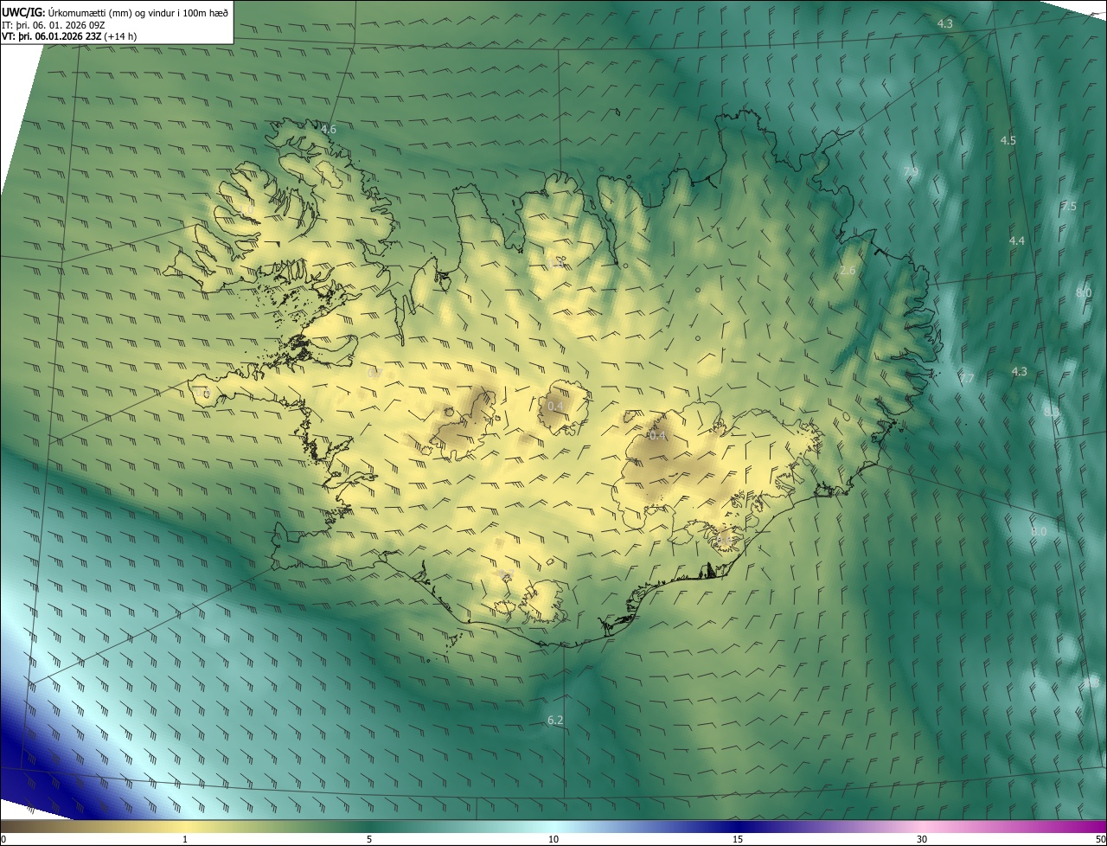Screen dimensions: 1107x846
Task: Click the 4.6 value label on the map
Action: pyautogui.click(x=329, y=130)
